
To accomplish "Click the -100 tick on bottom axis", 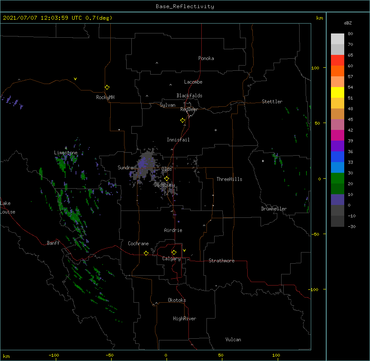I will [x=54, y=355].
